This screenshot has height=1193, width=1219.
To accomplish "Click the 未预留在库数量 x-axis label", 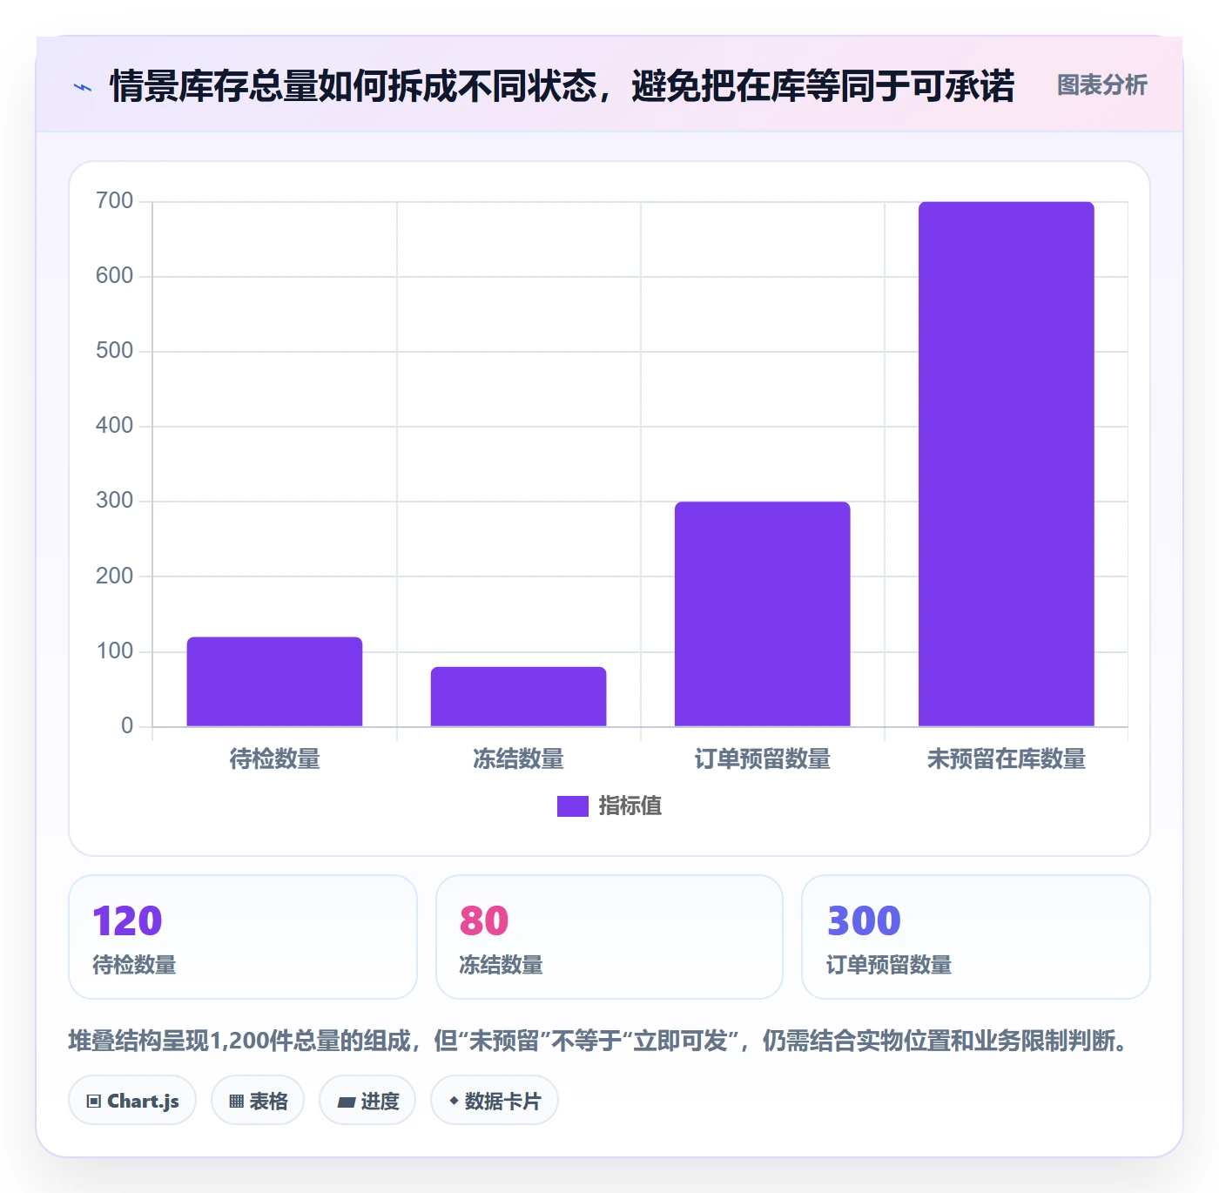I will pos(1006,759).
